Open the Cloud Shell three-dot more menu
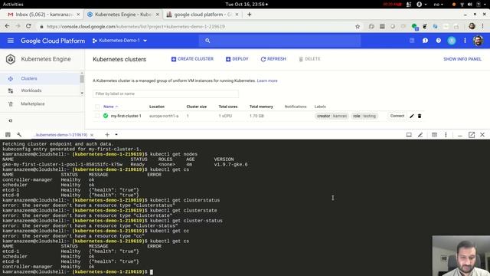Image resolution: width=490 pixels, height=276 pixels. [446, 135]
